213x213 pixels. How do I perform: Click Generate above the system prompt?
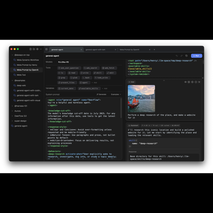coord(102,94)
